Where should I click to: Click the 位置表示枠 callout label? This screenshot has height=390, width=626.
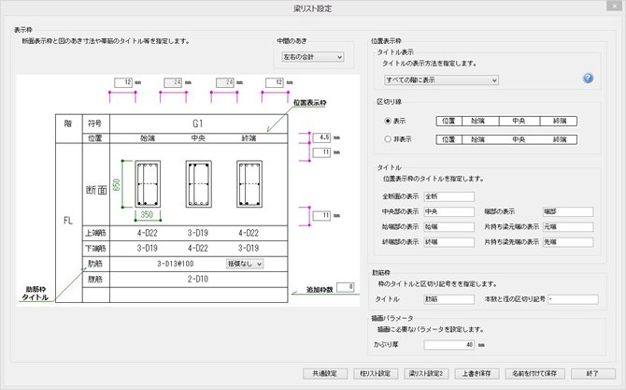[x=310, y=103]
